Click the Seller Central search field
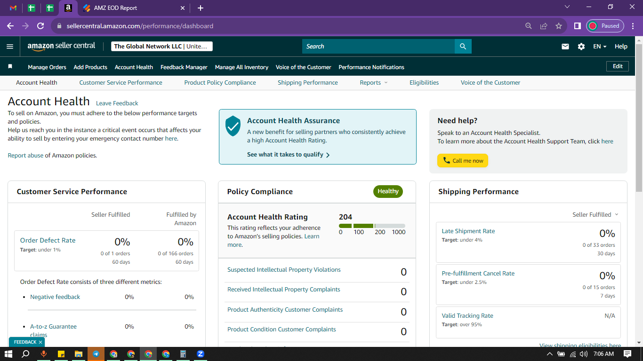 point(378,46)
